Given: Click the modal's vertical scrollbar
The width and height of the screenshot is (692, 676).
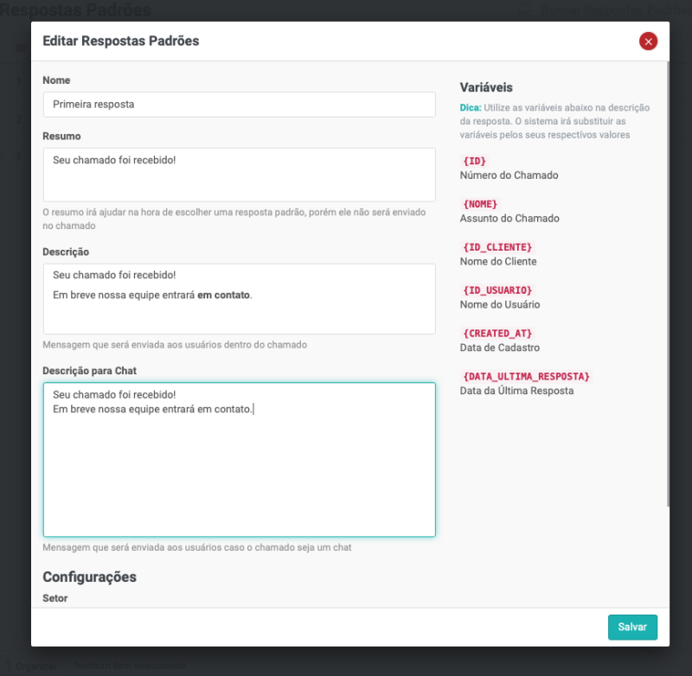Looking at the screenshot, I should pos(668,285).
